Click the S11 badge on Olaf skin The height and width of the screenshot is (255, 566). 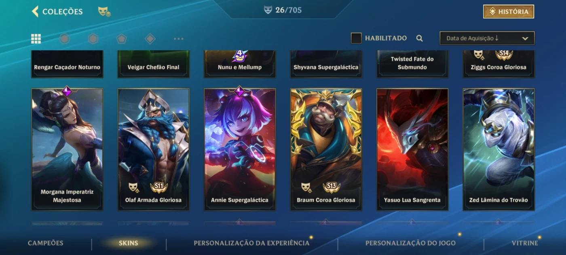159,187
